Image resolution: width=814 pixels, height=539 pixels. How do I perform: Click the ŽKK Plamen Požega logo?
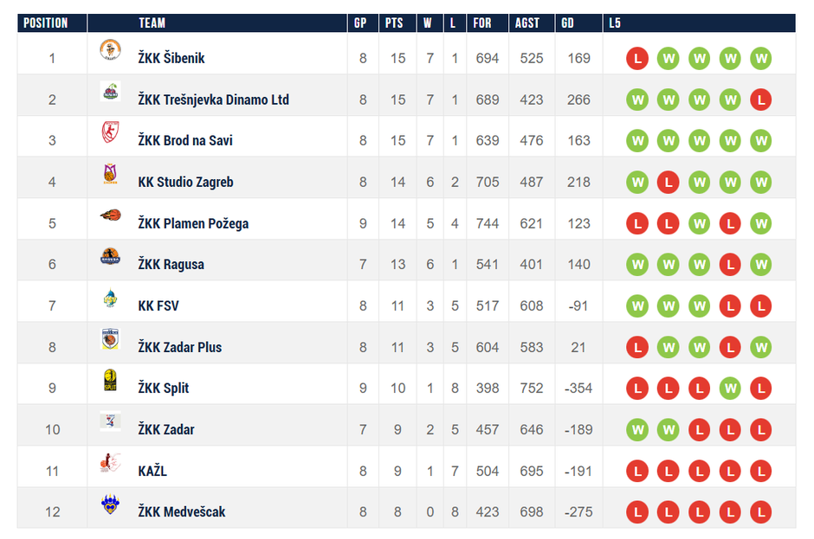pyautogui.click(x=110, y=216)
